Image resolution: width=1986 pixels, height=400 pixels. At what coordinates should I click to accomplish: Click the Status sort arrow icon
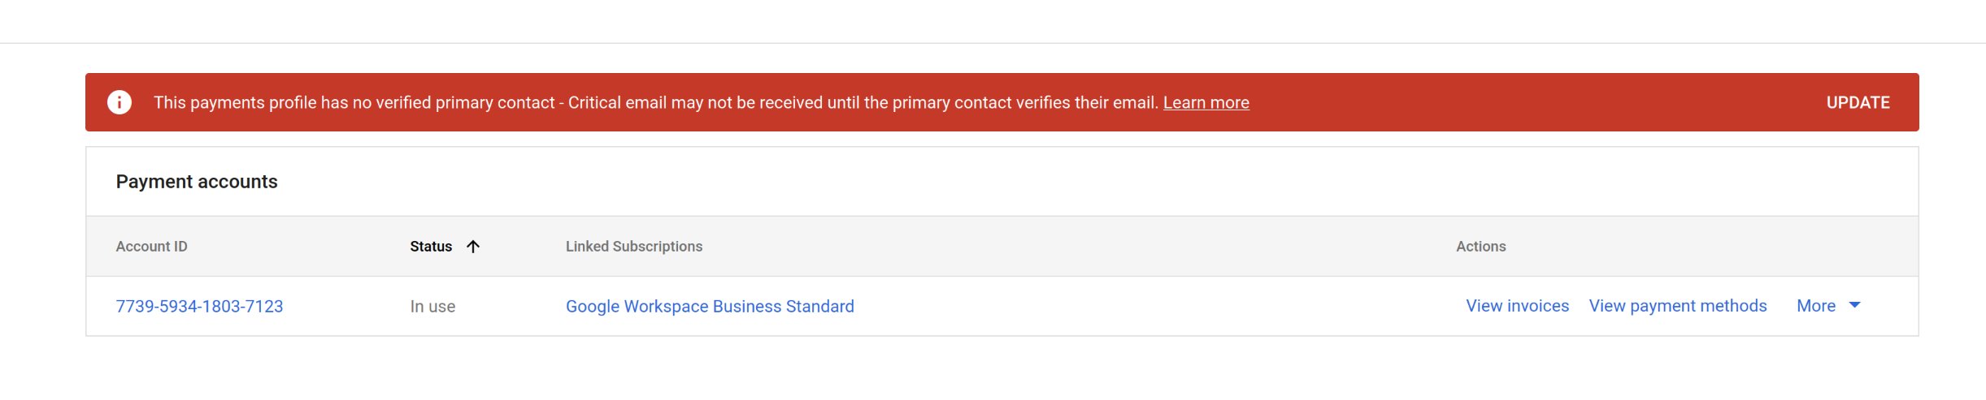point(473,247)
